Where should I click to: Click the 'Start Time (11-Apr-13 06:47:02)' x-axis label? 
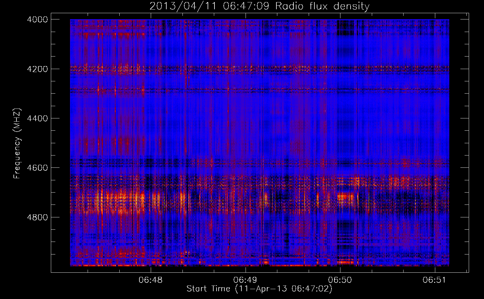click(x=259, y=289)
